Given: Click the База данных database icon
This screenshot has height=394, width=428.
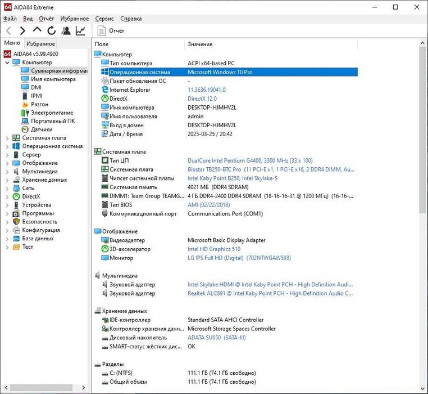Looking at the screenshot, I should pos(16,239).
